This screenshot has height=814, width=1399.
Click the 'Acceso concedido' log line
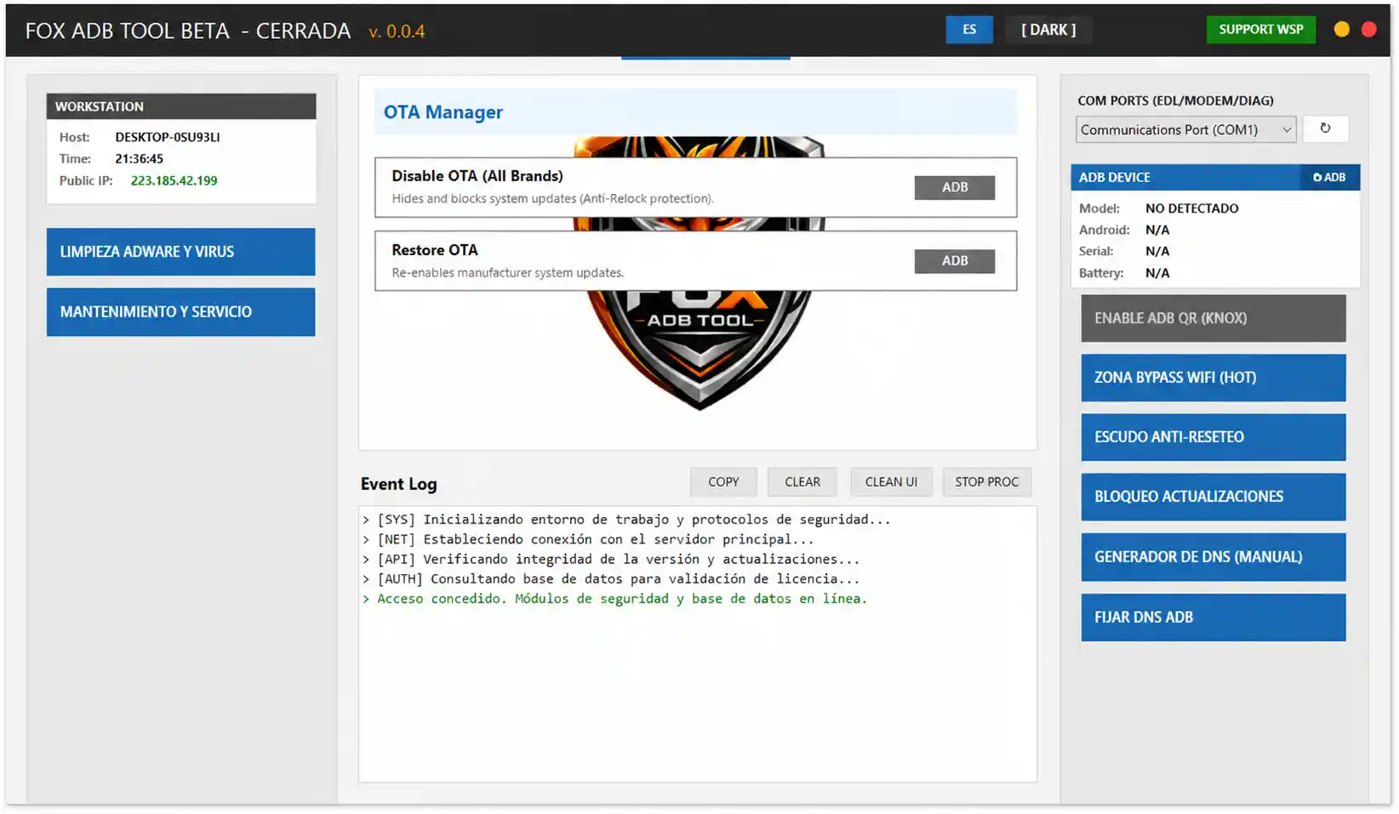point(614,599)
